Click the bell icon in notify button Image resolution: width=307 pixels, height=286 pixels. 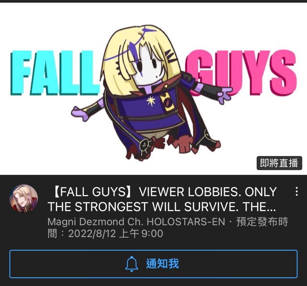(132, 264)
